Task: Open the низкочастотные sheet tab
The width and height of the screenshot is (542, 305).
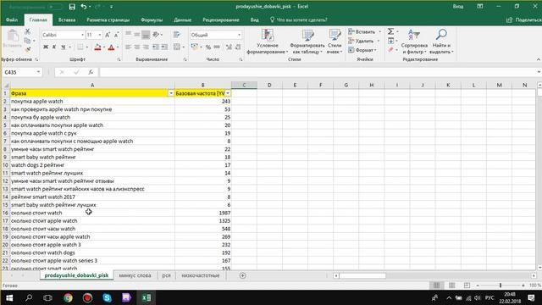Action: click(x=201, y=275)
